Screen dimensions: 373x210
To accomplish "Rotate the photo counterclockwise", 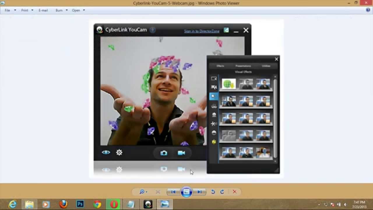I will coord(213,192).
